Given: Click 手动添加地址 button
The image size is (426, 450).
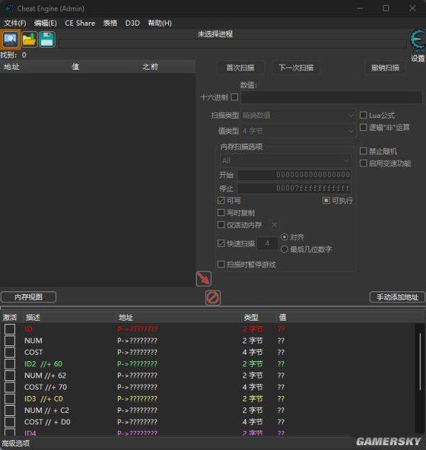Looking at the screenshot, I should (x=398, y=297).
